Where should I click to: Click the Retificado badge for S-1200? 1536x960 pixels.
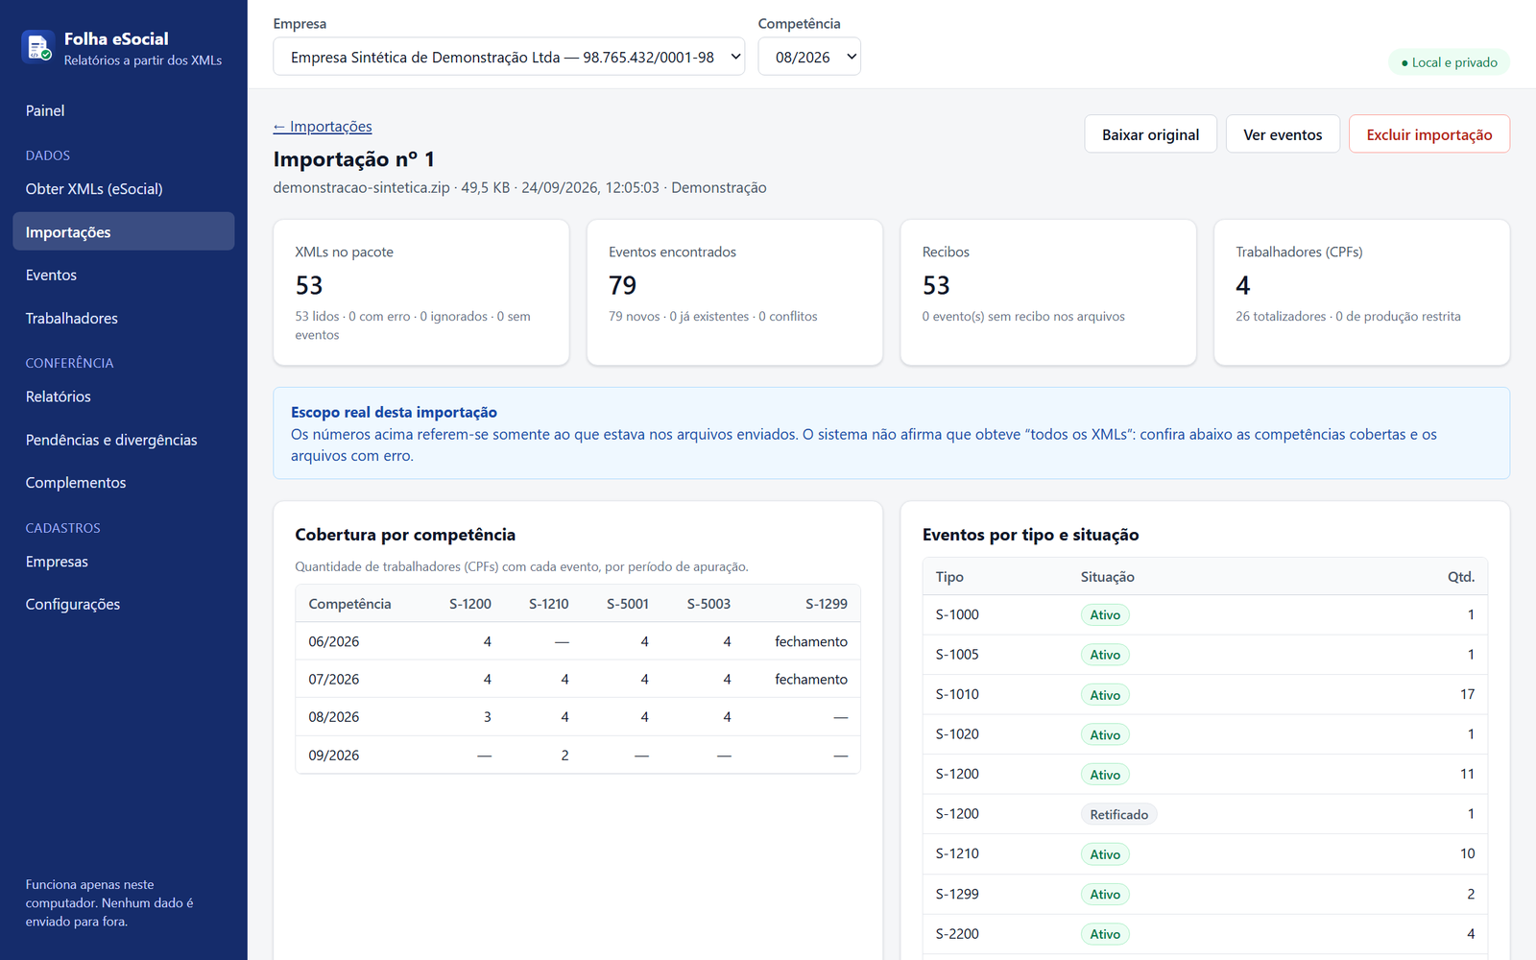click(x=1118, y=814)
